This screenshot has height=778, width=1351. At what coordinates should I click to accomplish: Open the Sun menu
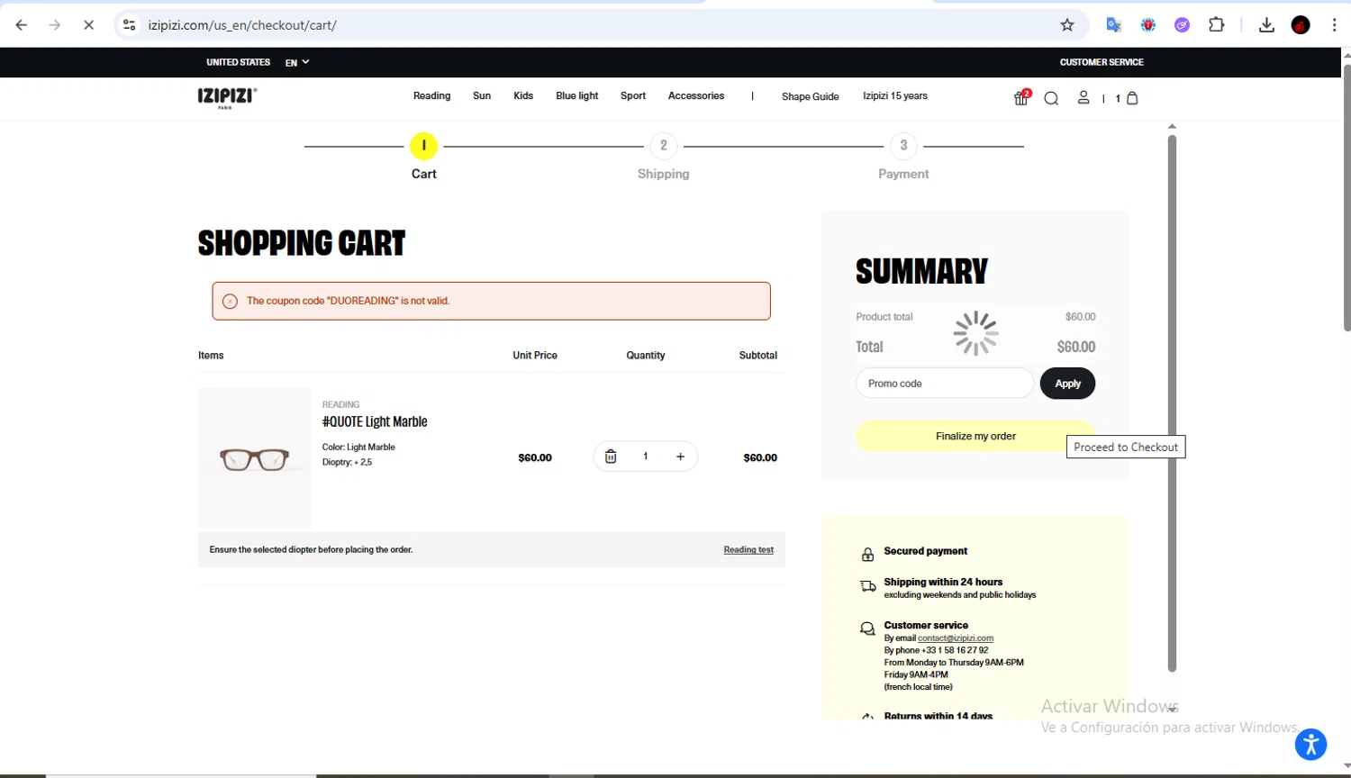click(x=482, y=95)
